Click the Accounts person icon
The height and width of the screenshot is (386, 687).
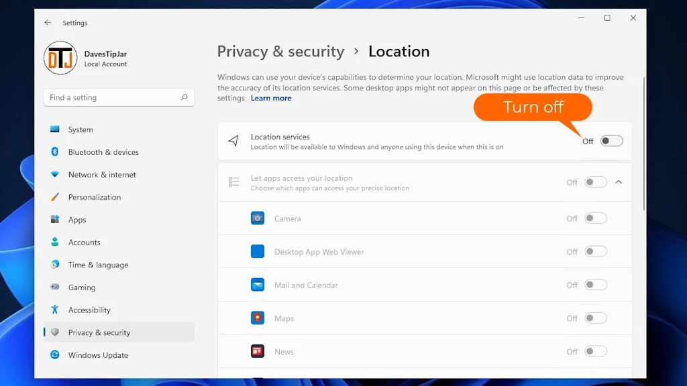[55, 241]
